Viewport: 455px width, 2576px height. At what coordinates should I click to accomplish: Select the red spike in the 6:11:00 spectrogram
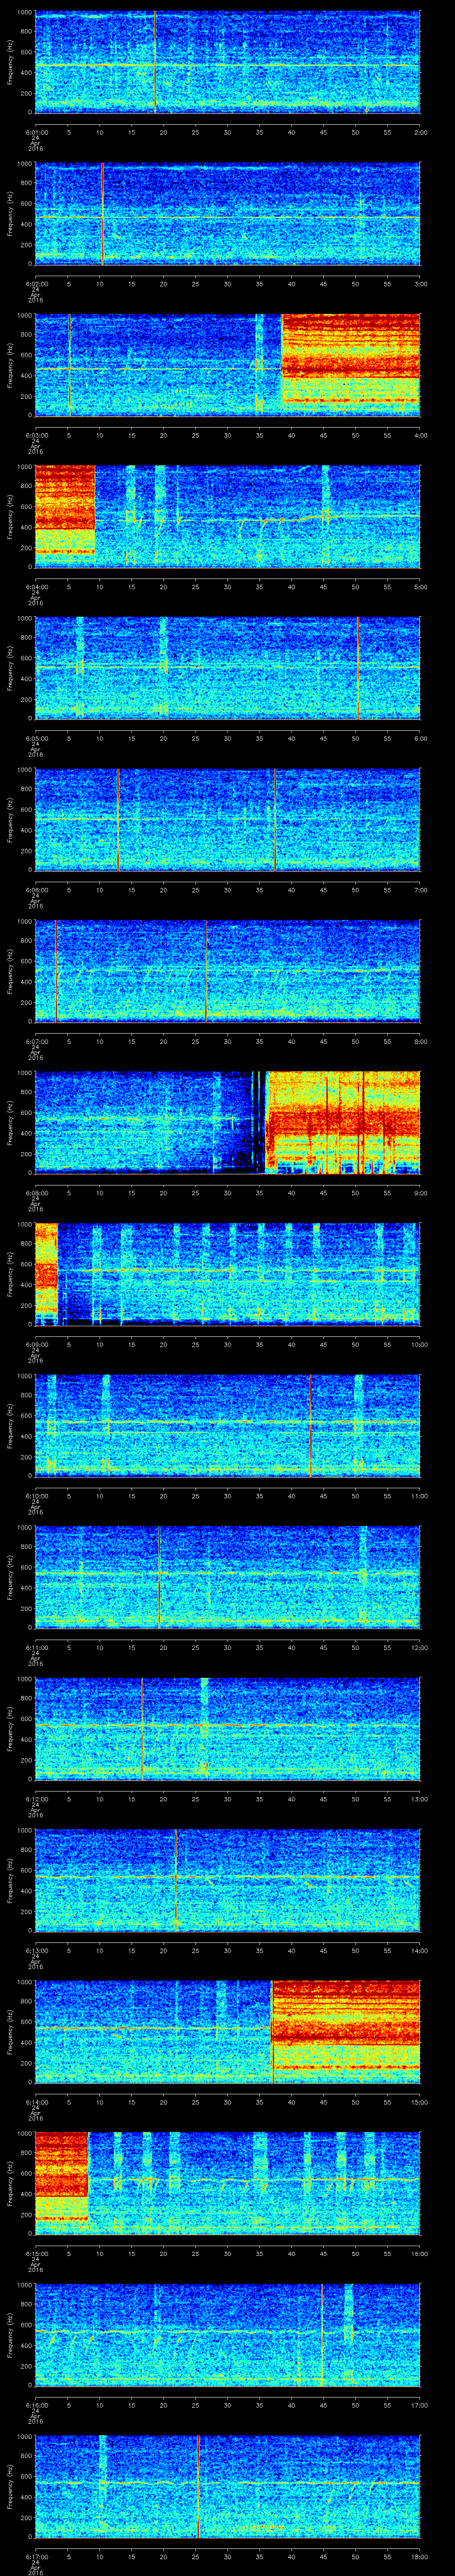click(x=159, y=1577)
